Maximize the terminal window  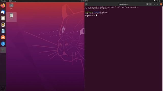pyautogui.click(x=158, y=4)
